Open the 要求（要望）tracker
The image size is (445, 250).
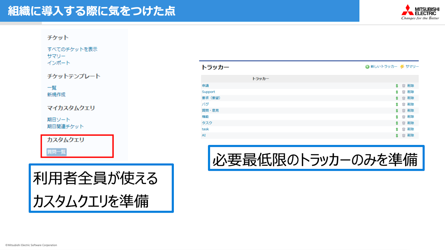click(x=211, y=98)
